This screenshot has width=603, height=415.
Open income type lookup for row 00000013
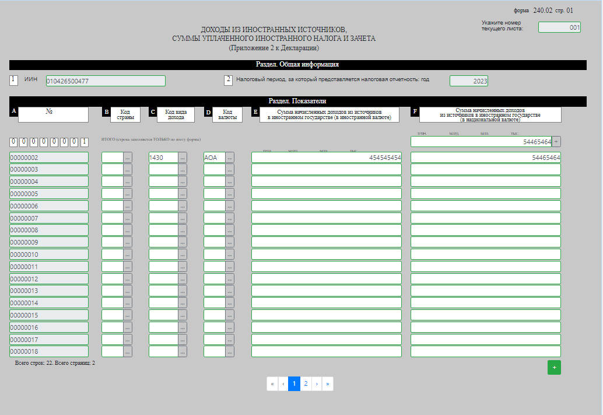pos(183,291)
